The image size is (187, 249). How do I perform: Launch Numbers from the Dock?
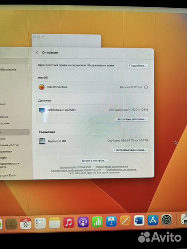97,222
